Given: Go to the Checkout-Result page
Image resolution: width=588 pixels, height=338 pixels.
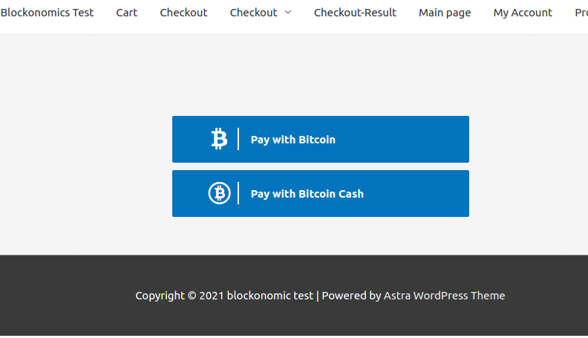Looking at the screenshot, I should [355, 13].
